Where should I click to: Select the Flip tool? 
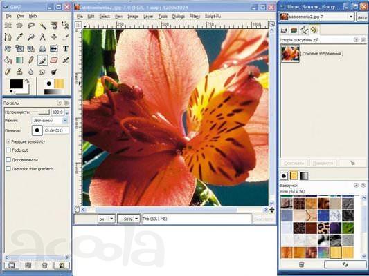click(x=54, y=48)
